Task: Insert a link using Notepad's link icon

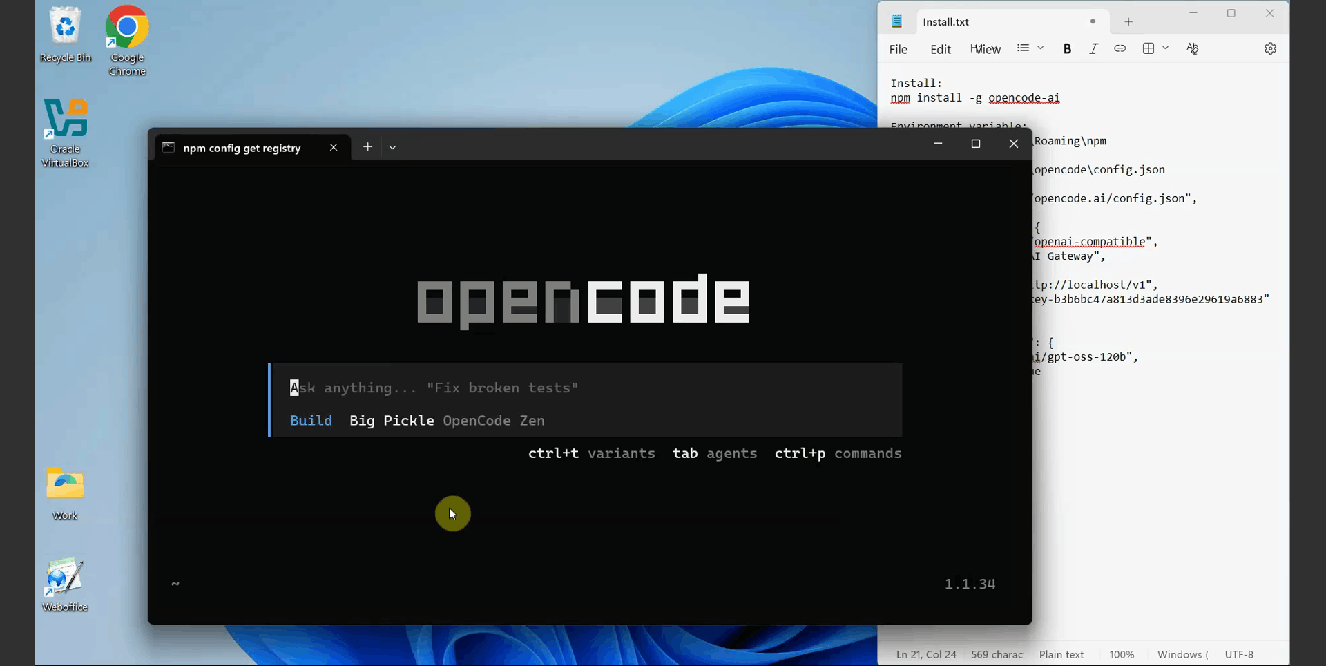Action: 1120,48
